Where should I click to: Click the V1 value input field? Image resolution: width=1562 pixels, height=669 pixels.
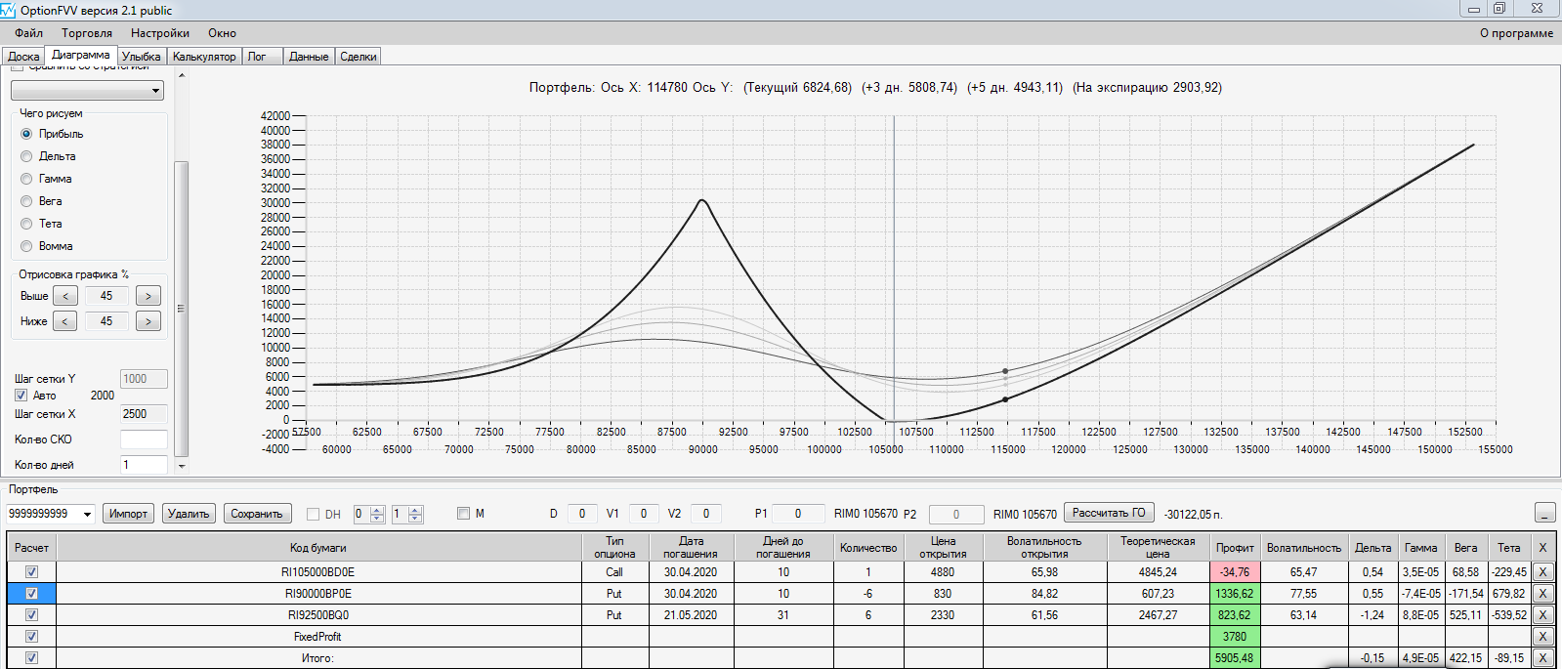643,514
